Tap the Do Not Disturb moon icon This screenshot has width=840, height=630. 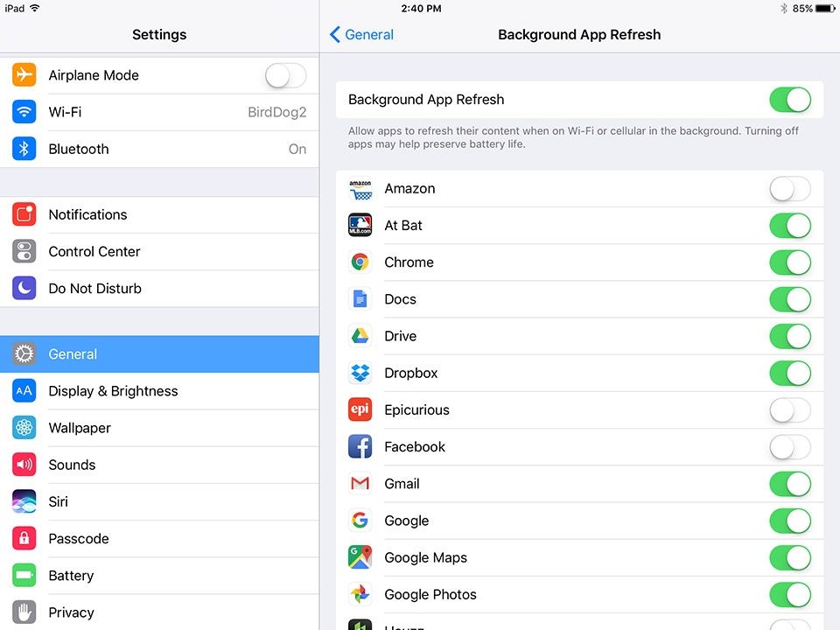tap(24, 288)
